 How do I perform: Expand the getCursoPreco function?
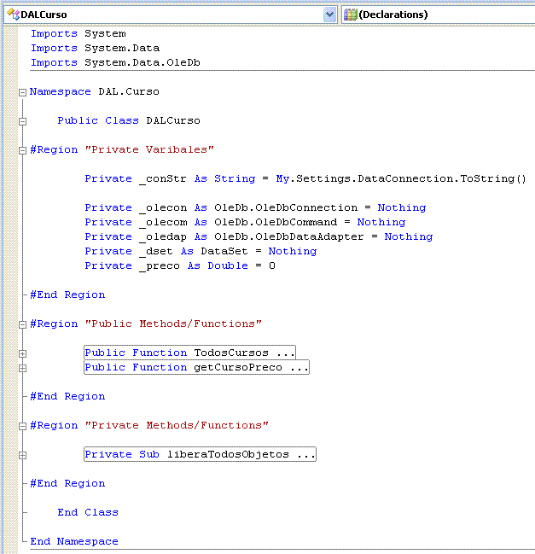(x=22, y=368)
